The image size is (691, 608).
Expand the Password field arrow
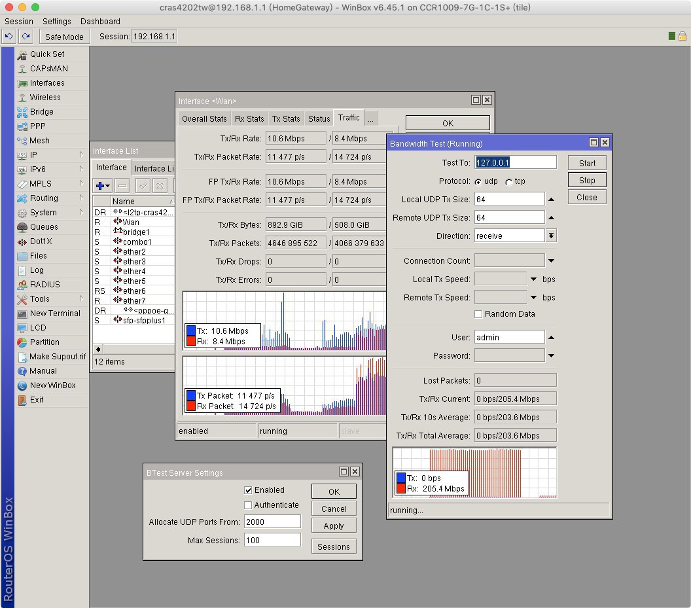pyautogui.click(x=552, y=356)
